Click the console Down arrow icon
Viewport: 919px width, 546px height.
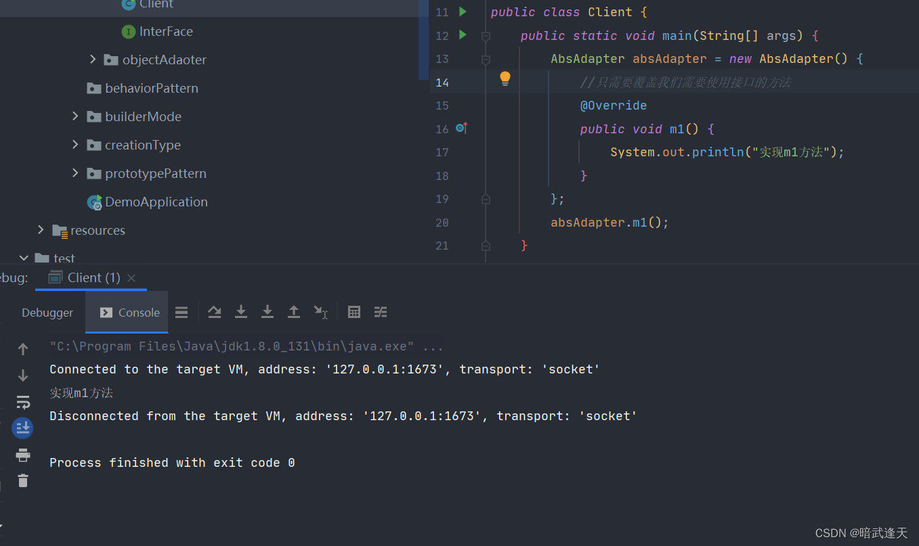[x=23, y=376]
